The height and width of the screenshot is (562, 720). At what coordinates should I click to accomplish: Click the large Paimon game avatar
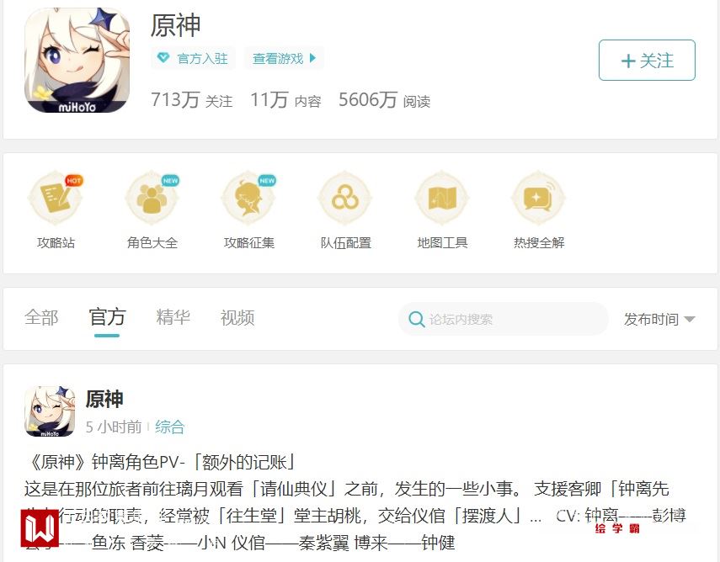pyautogui.click(x=77, y=60)
